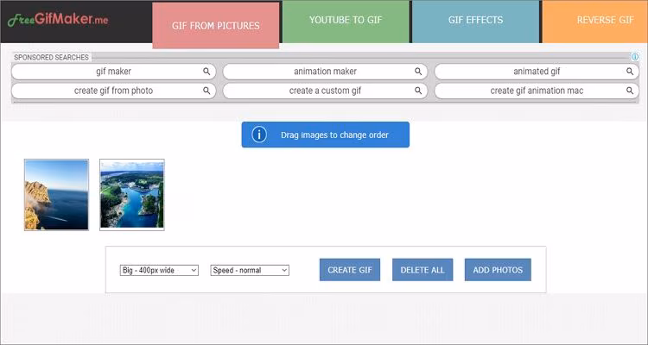This screenshot has width=648, height=345.
Task: Open the GIF FROM PICTURES tab
Action: pos(216,26)
